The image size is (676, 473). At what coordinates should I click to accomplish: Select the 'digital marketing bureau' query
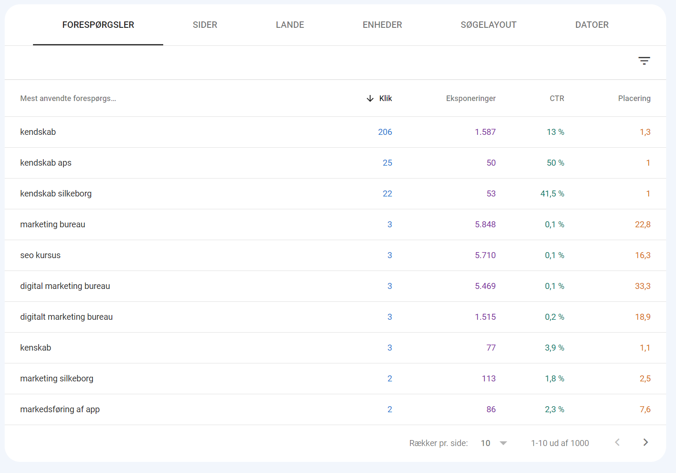[x=65, y=286]
